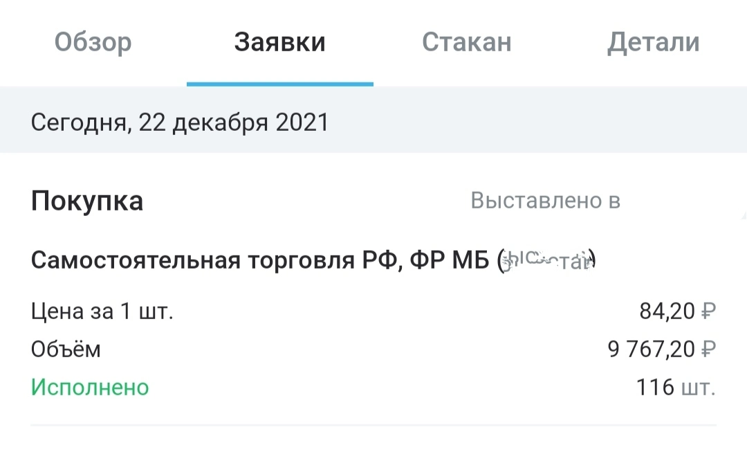Tap the date header Сегодня, 22 декабря 2021
This screenshot has width=747, height=461.
(x=180, y=123)
